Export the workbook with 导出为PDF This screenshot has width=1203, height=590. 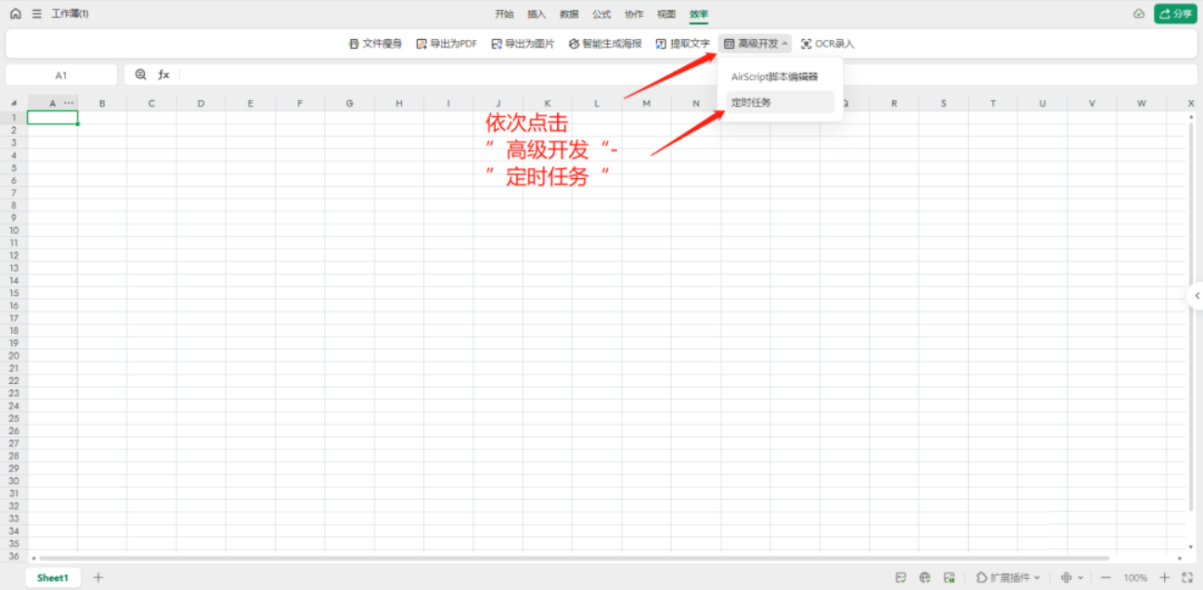[446, 44]
